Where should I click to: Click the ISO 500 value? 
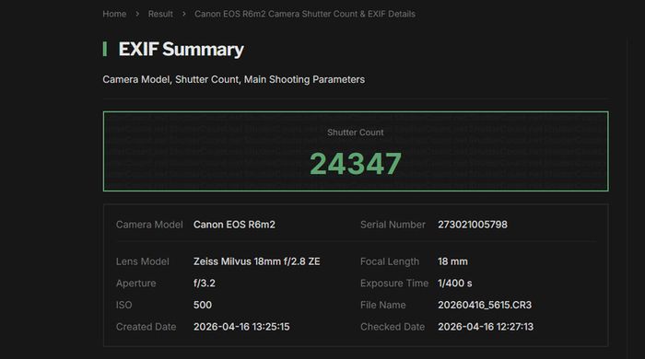(203, 306)
